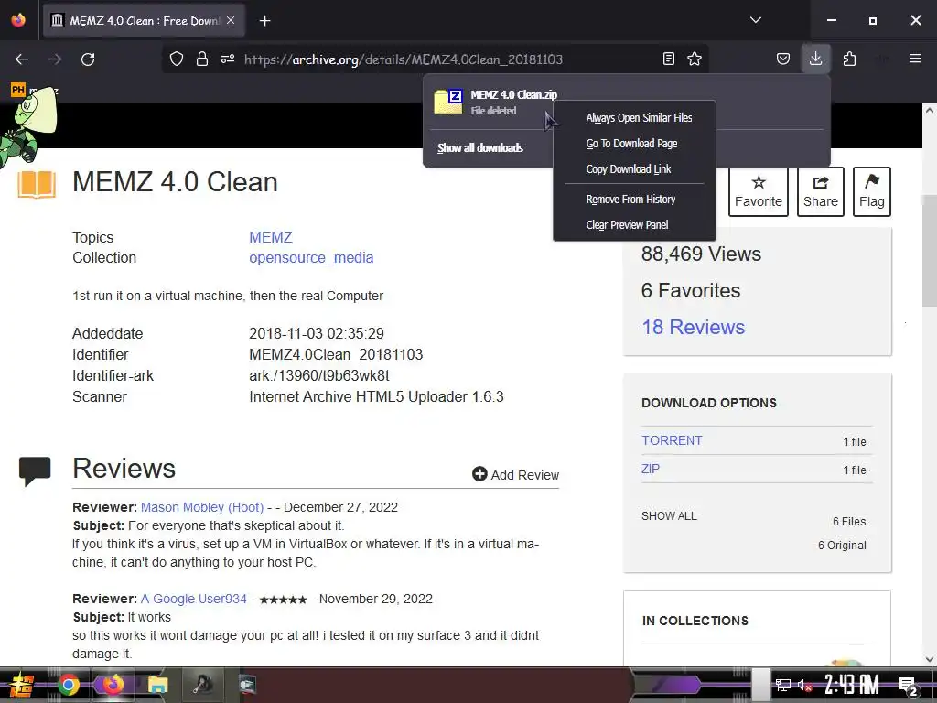Launch Google Chrome from the taskbar

68,685
